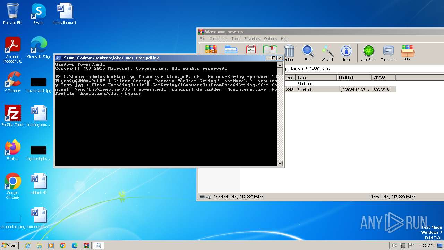Launch Google Chrome desktop shortcut
444x250 pixels.
coord(12,186)
